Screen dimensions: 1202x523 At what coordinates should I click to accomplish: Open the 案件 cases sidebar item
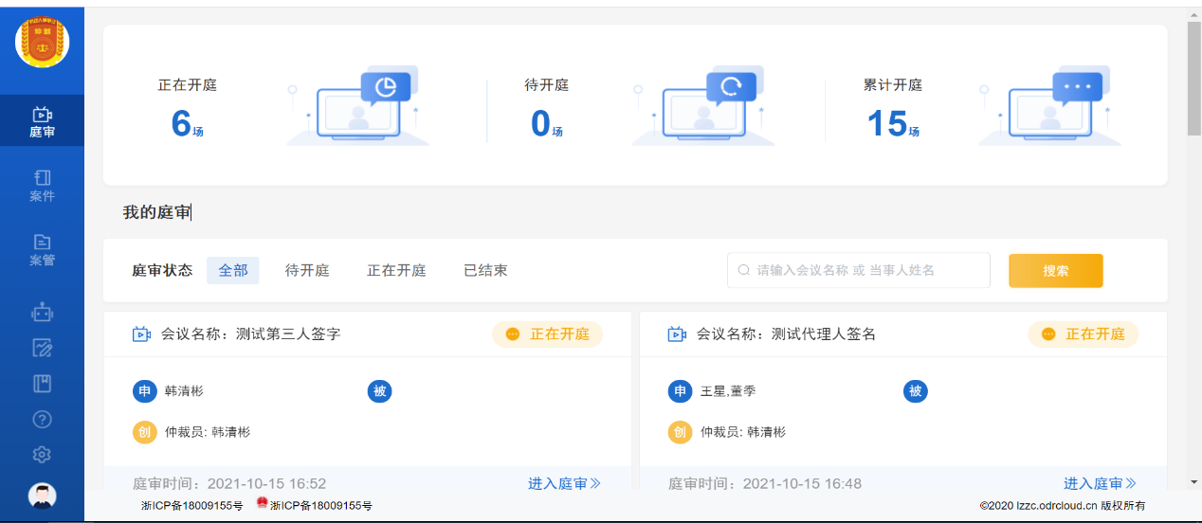[42, 186]
